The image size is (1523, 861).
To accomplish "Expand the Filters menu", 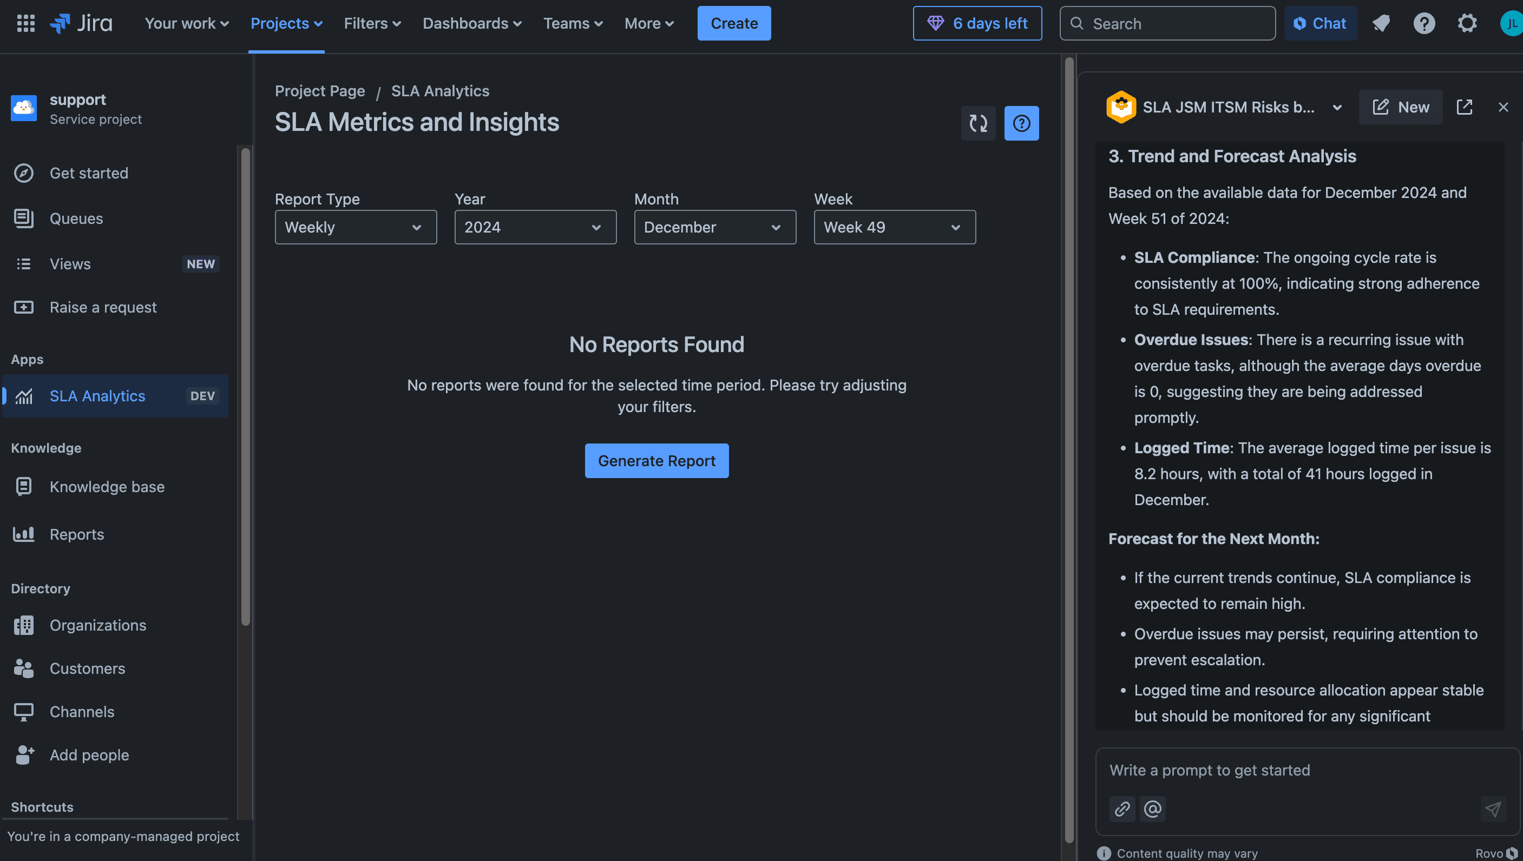I will pyautogui.click(x=372, y=23).
